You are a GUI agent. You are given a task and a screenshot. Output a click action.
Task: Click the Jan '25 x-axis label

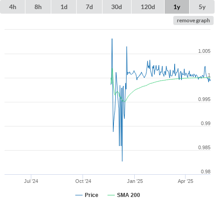pos(135,181)
